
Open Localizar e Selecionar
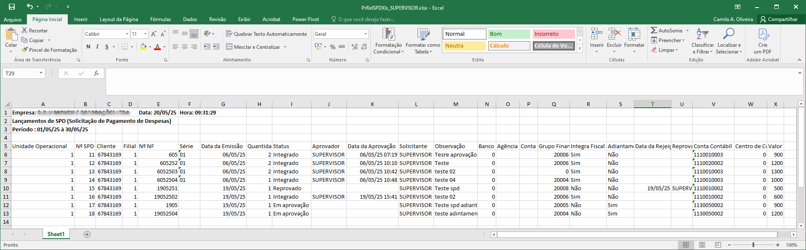coord(729,41)
